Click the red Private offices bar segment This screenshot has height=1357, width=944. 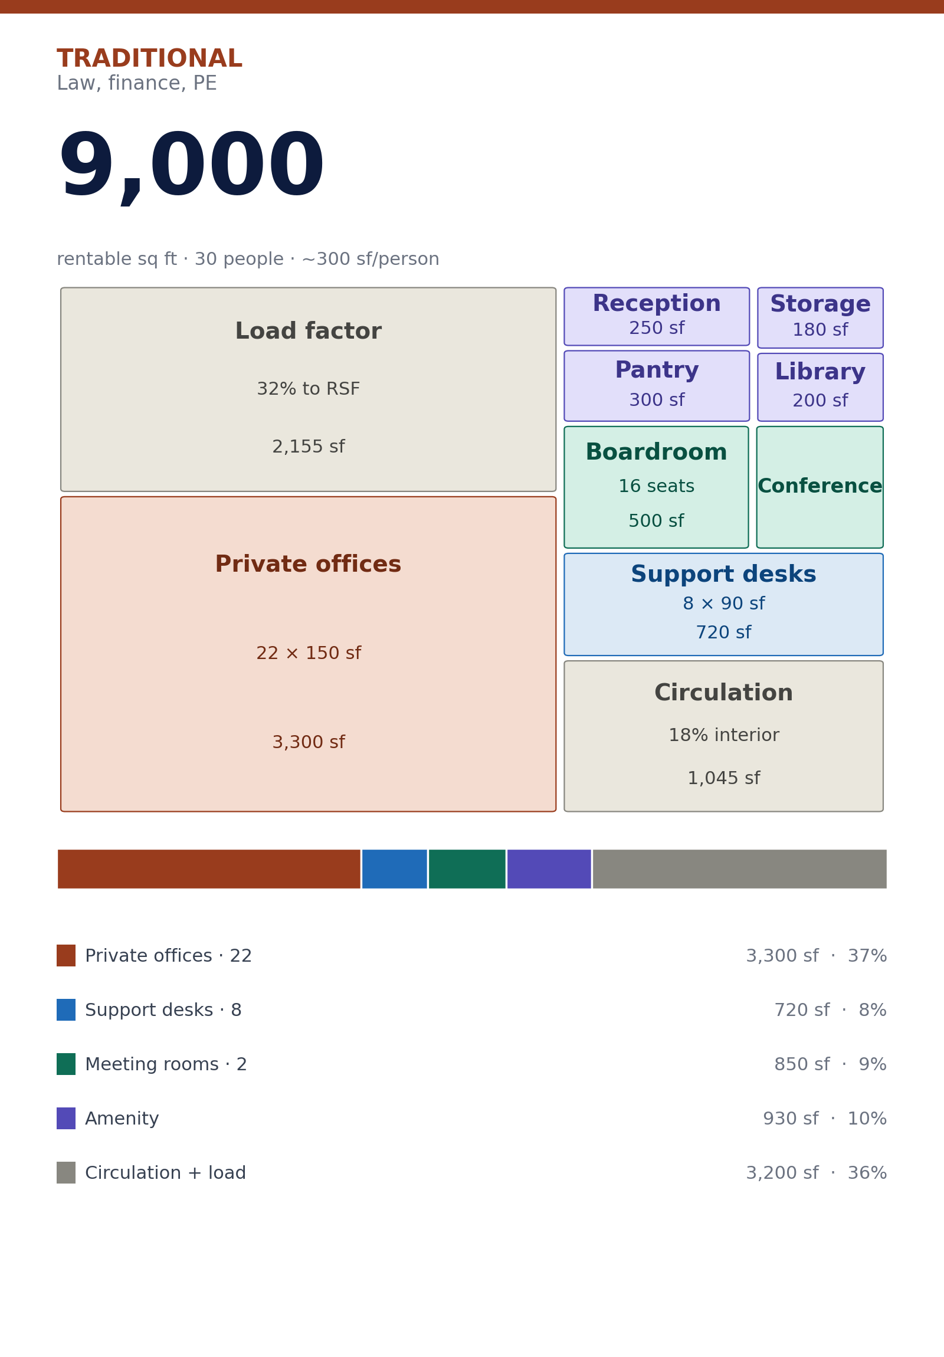209,869
